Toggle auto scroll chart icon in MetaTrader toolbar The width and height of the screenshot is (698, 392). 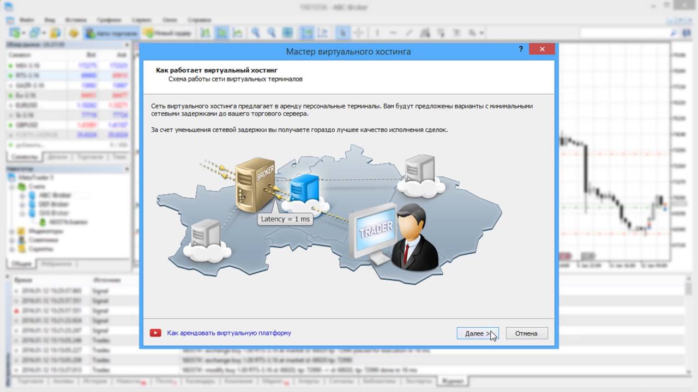[306, 33]
